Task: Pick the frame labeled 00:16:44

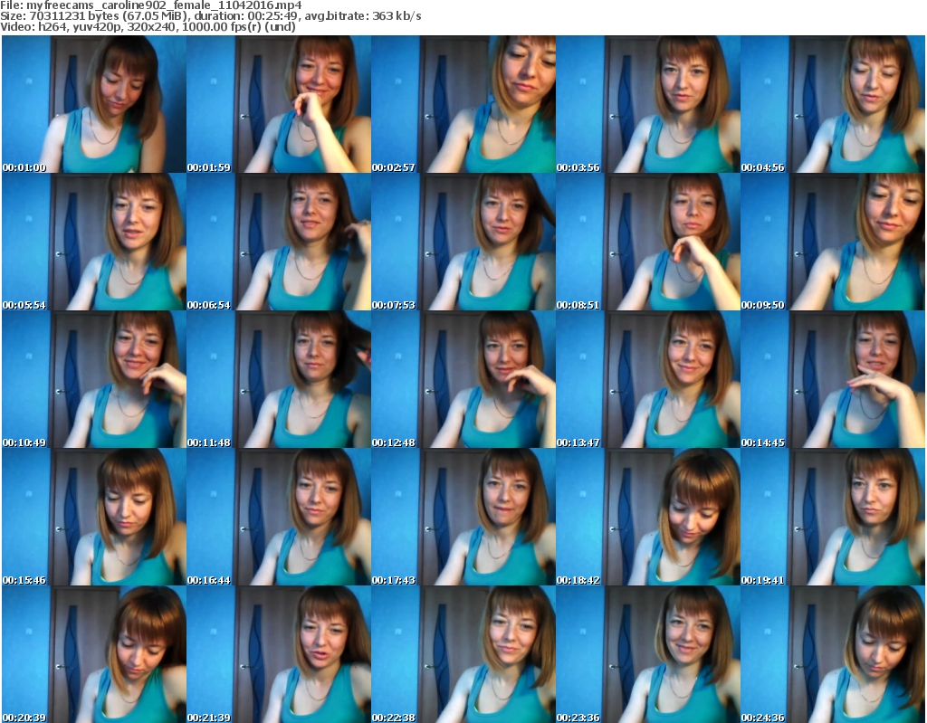Action: [x=279, y=518]
